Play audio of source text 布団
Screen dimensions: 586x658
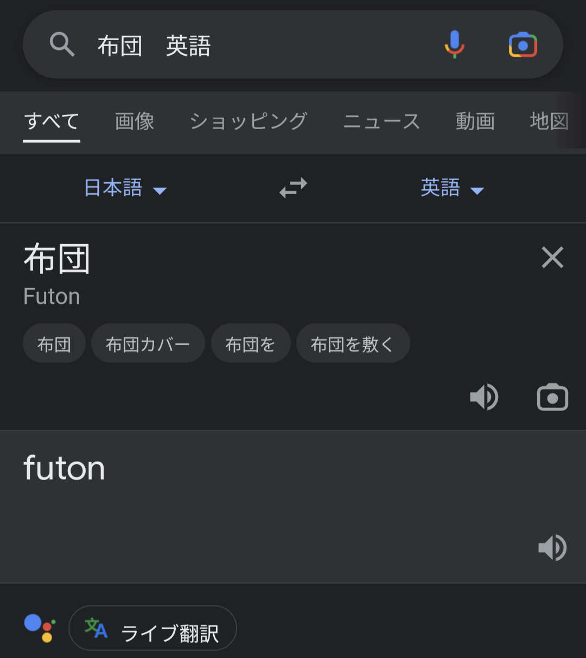point(483,397)
